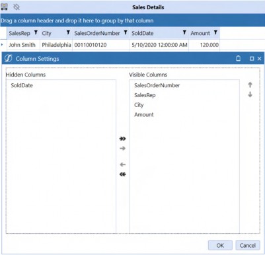Sort by SalesOrderNumber column header
Viewport: 265px width, 255px height.
[x=97, y=33]
